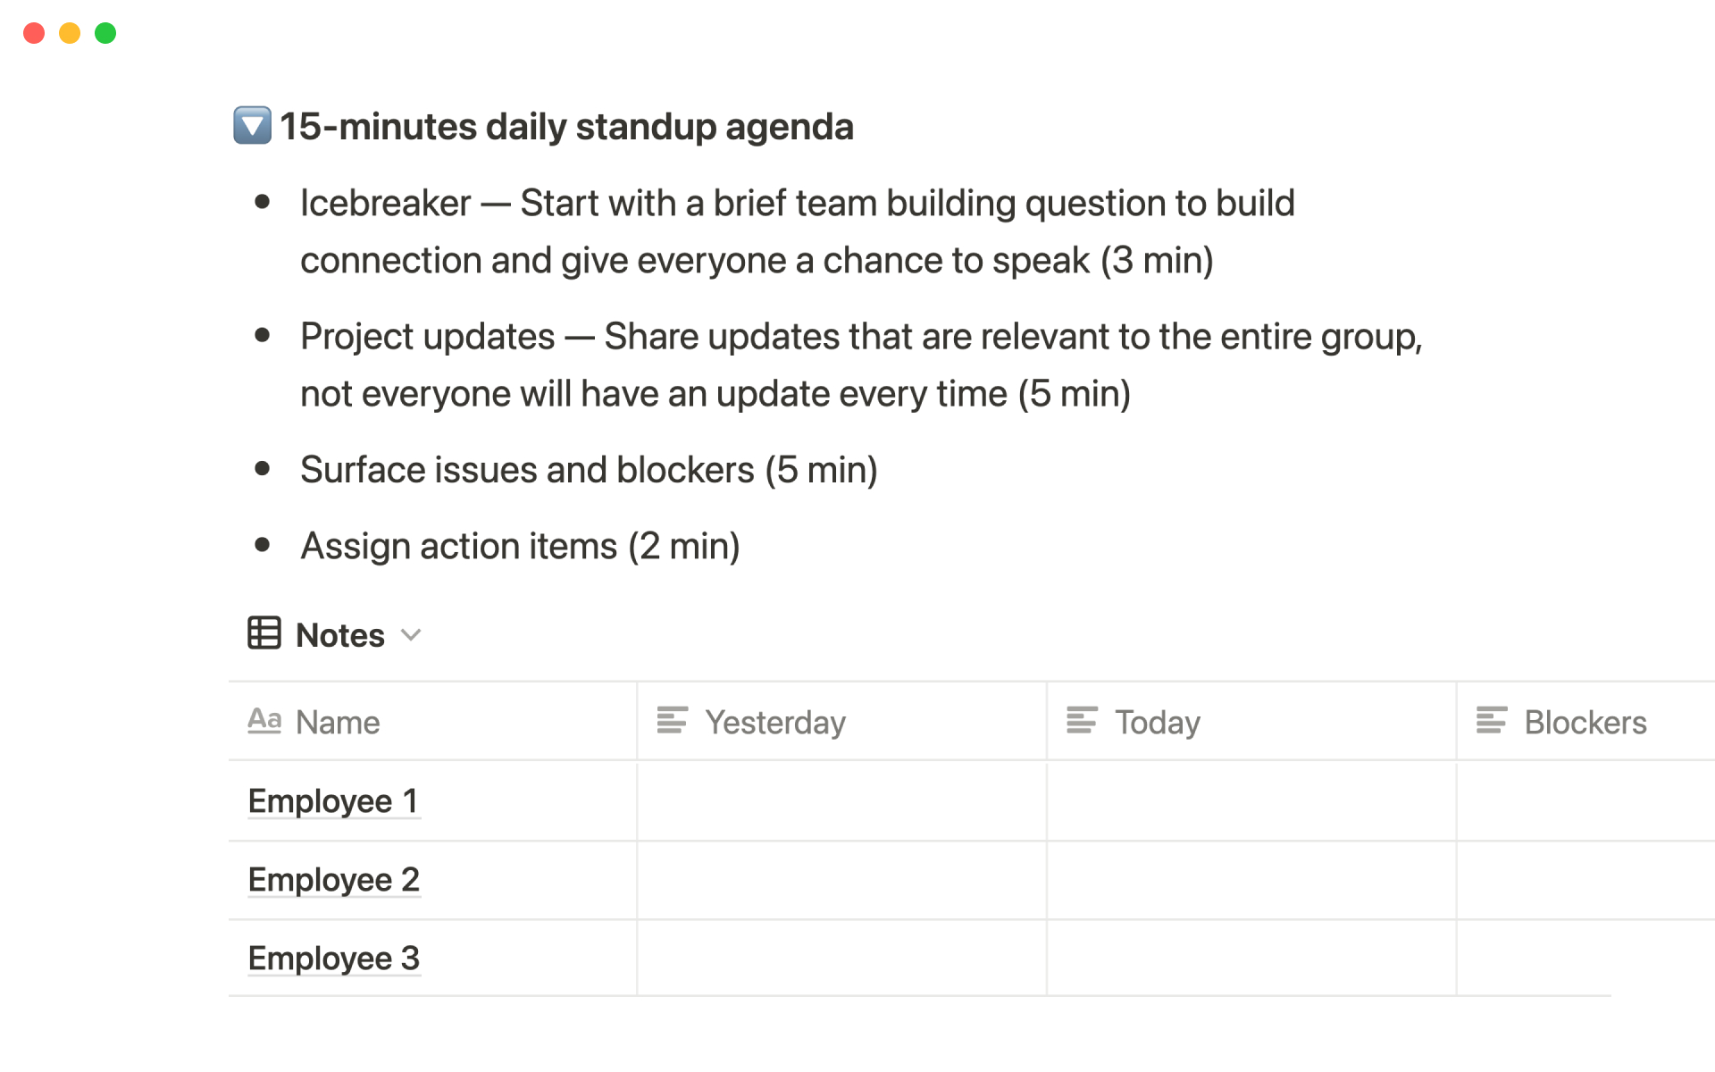Click the Notes database title

click(339, 635)
